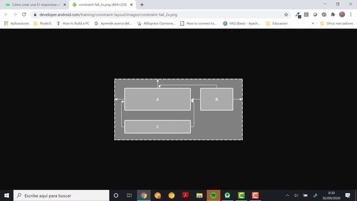Image resolution: width=357 pixels, height=201 pixels.
Task: Open the Adobe Acrobat extension in Chrome toolbar
Action: pos(306,15)
